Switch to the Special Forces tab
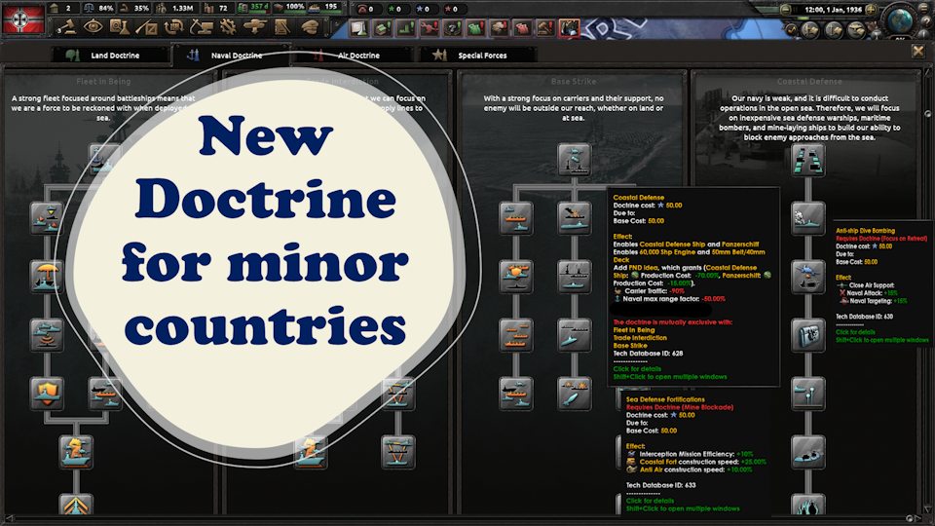935x526 pixels. pos(477,55)
